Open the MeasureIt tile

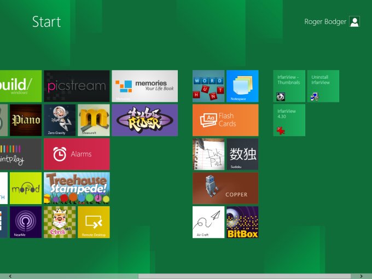click(94, 120)
